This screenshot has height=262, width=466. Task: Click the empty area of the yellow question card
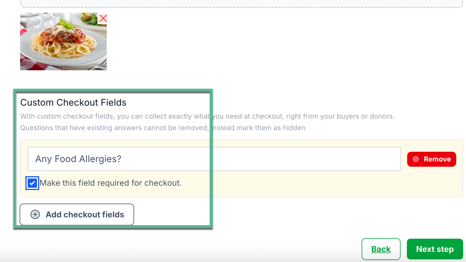tap(317, 184)
